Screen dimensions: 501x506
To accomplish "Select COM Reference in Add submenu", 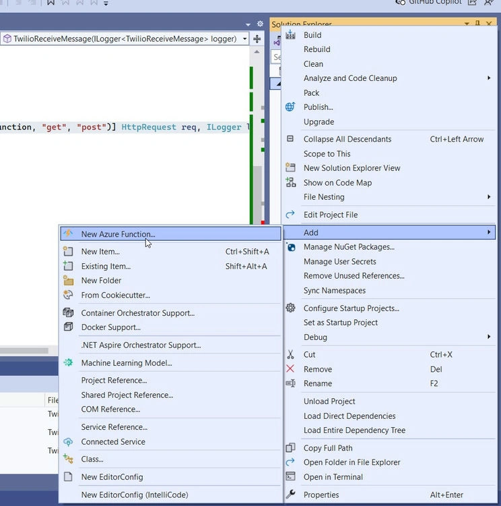I will tap(110, 410).
